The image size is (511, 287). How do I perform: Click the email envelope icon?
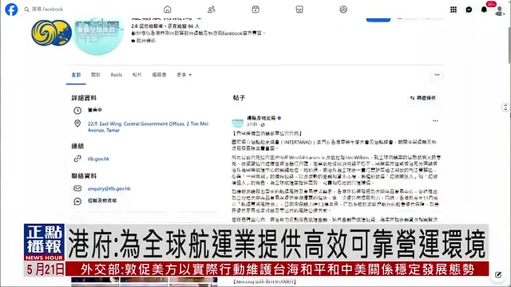pyautogui.click(x=77, y=188)
